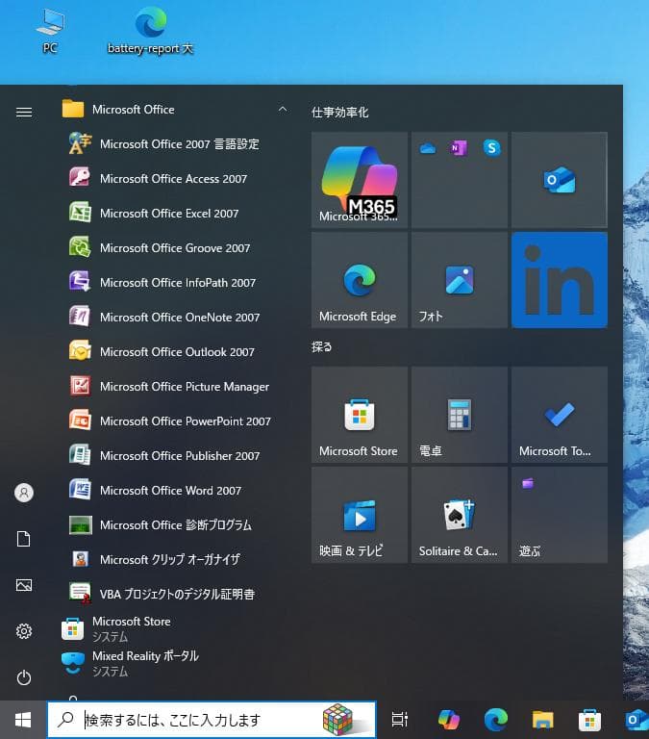This screenshot has height=739, width=649.
Task: Open Microsoft Office 2007 language settings
Action: coord(174,143)
